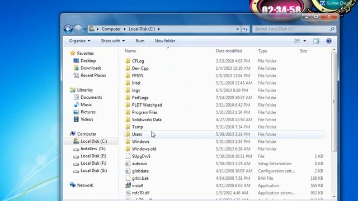The image size is (358, 201).
Task: Select the Dev-Cpp folder icon
Action: (128, 68)
